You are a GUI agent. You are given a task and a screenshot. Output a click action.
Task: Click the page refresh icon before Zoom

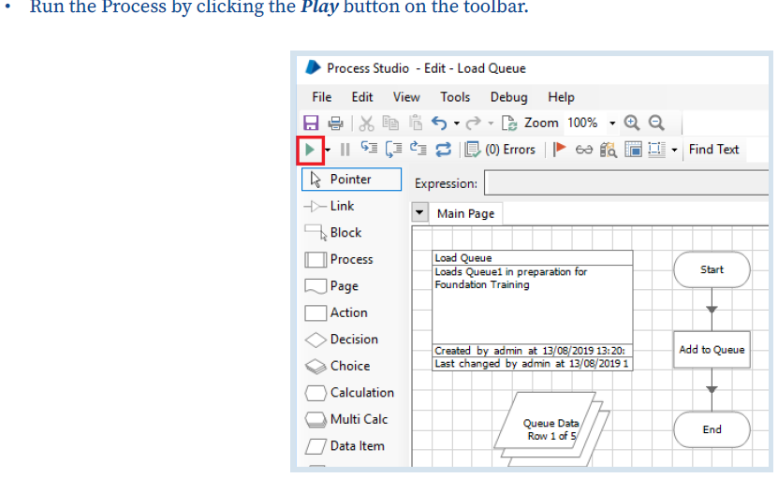tap(509, 123)
